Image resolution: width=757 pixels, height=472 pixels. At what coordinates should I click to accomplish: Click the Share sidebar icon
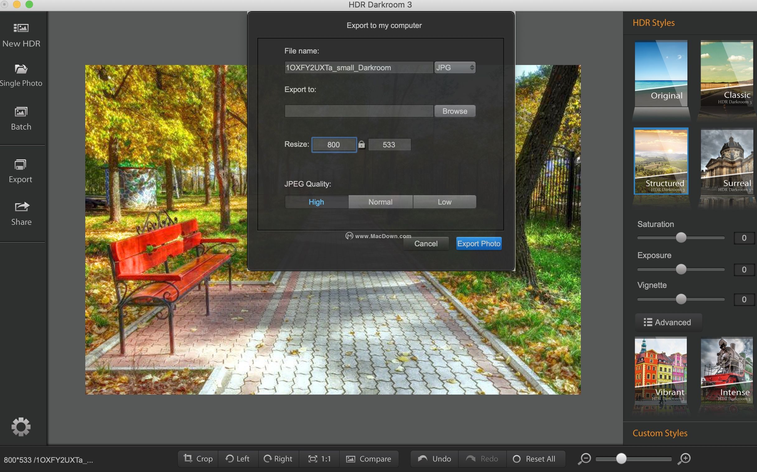tap(21, 214)
